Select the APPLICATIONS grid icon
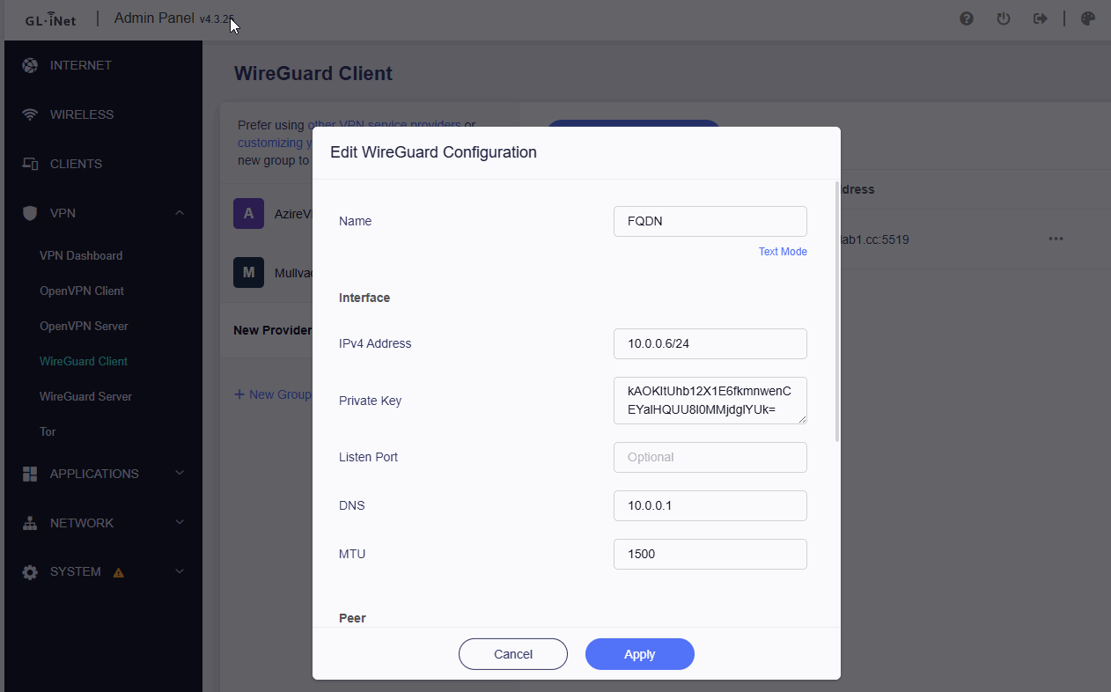The width and height of the screenshot is (1111, 692). point(29,473)
